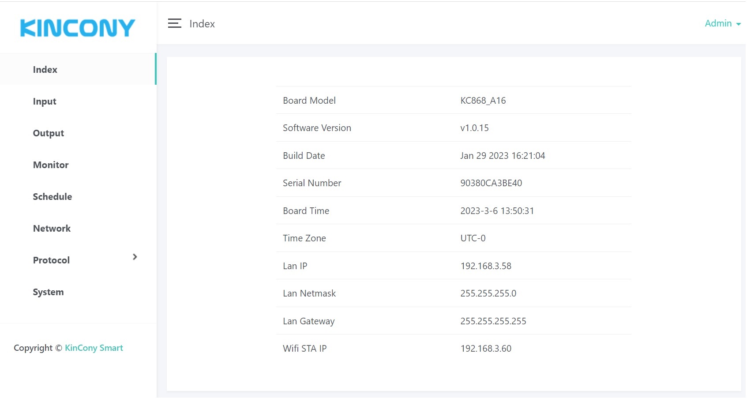Click the Lan IP value 192.168.3.58

pyautogui.click(x=486, y=266)
